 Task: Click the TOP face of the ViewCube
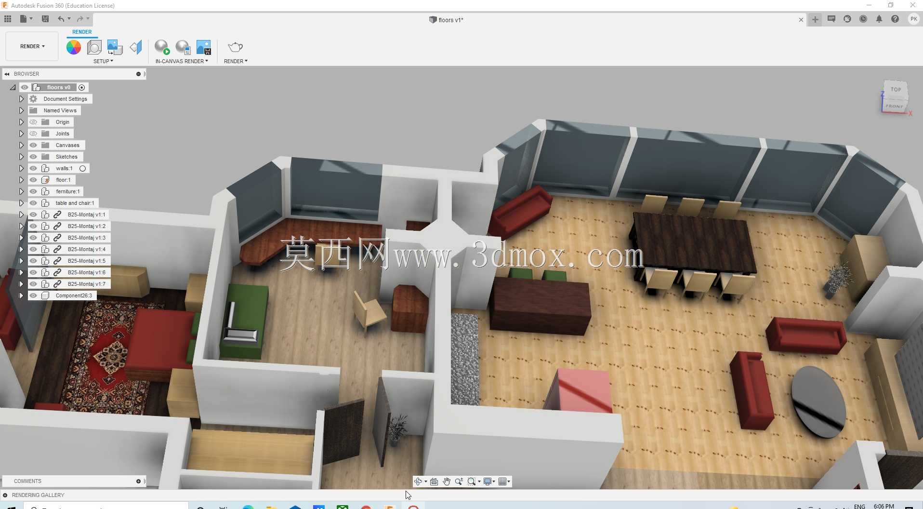point(896,89)
